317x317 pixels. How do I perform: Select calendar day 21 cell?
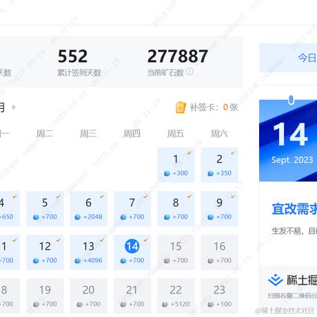[x=132, y=296]
